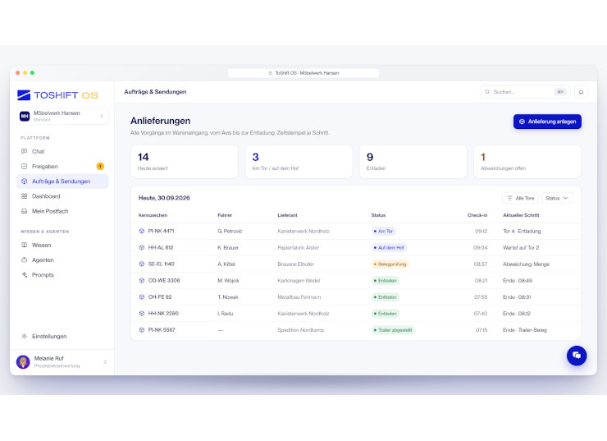The height and width of the screenshot is (441, 607).
Task: Click the Wissen book icon
Action: tap(25, 245)
